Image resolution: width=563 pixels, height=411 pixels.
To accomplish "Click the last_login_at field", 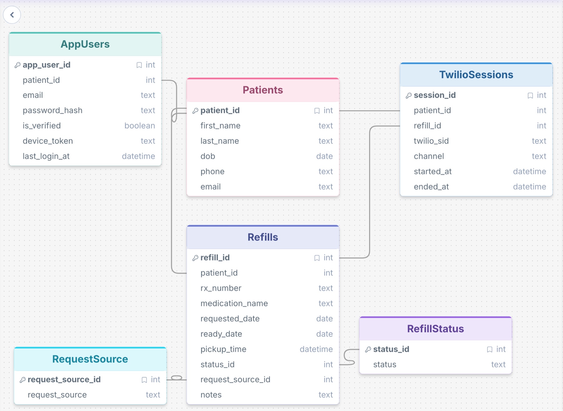I will [85, 156].
